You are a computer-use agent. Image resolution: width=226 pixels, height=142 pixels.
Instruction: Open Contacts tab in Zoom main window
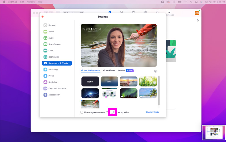[145, 12]
